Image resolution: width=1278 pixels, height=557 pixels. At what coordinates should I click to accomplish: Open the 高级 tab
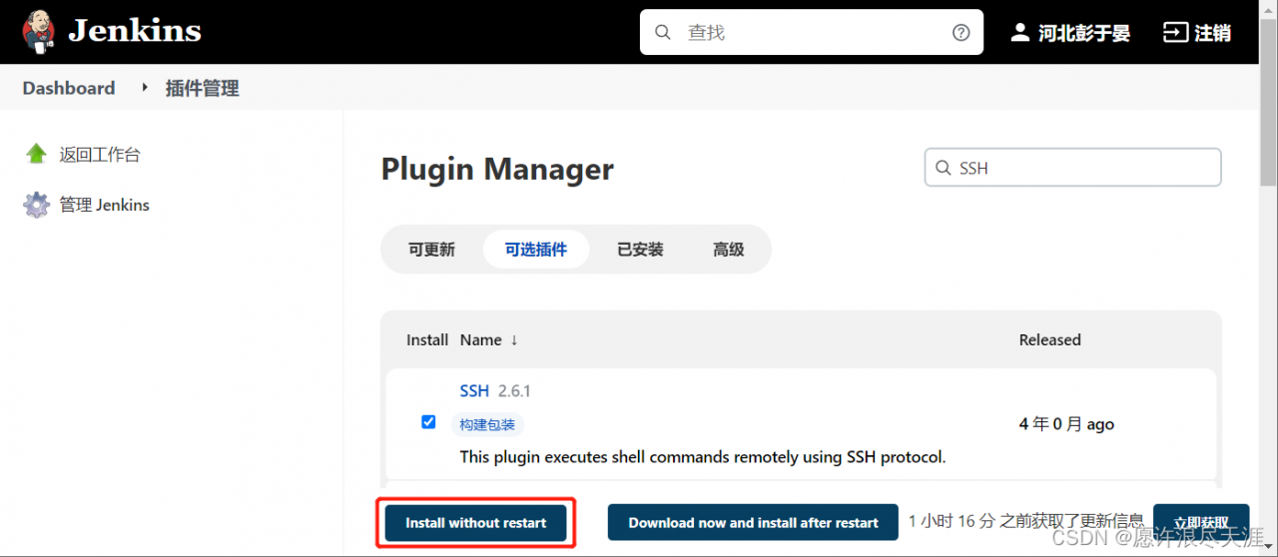729,250
